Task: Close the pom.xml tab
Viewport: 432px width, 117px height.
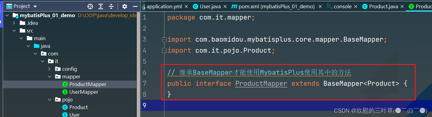Action: (320, 6)
